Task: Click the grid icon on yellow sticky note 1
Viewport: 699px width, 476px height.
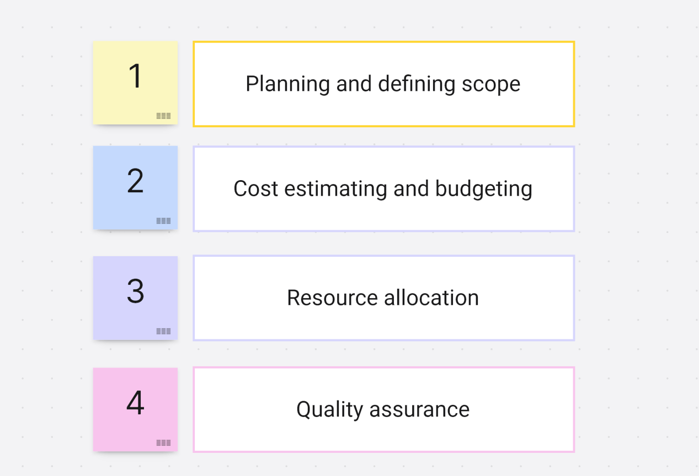Action: [163, 116]
